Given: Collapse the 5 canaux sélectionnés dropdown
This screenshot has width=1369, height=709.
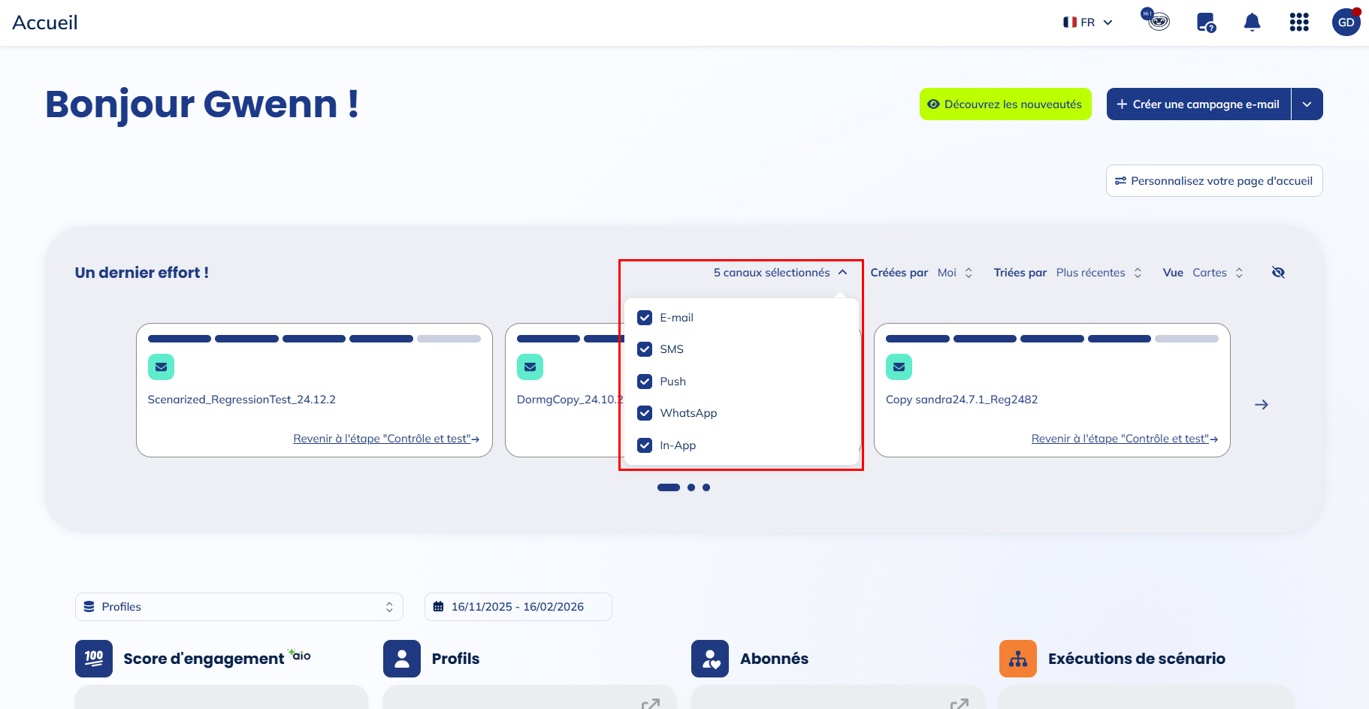Looking at the screenshot, I should pyautogui.click(x=780, y=273).
